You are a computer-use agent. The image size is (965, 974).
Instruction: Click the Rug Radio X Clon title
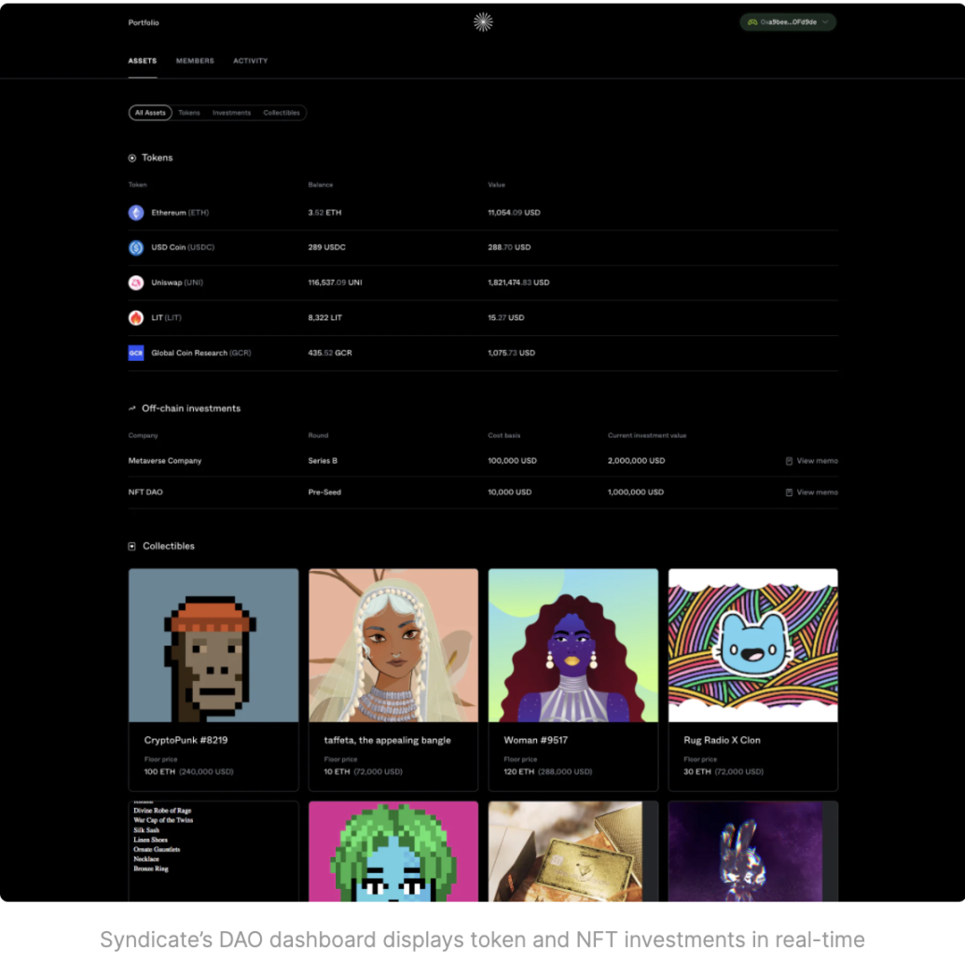723,741
